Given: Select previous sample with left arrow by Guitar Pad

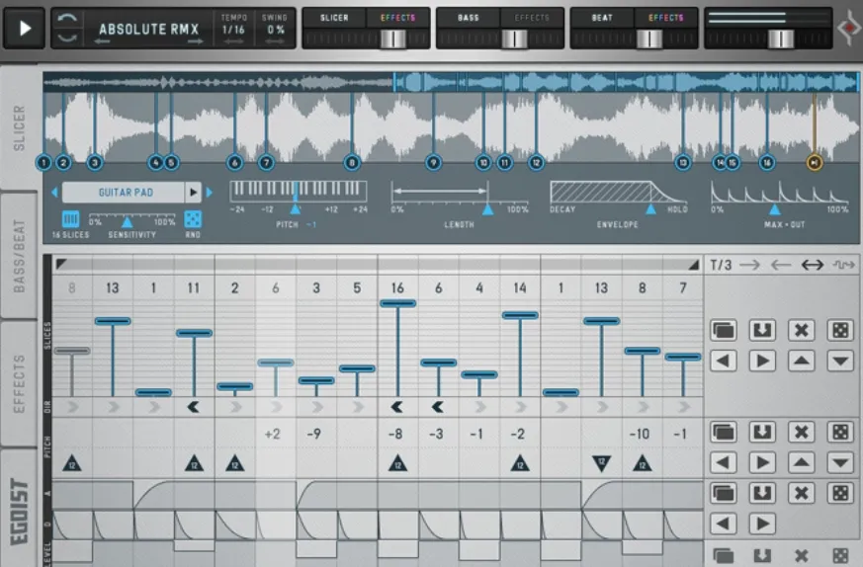Looking at the screenshot, I should pos(54,193).
